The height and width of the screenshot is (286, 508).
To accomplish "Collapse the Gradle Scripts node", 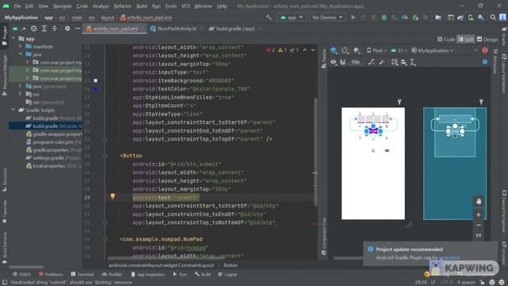I will pos(13,110).
